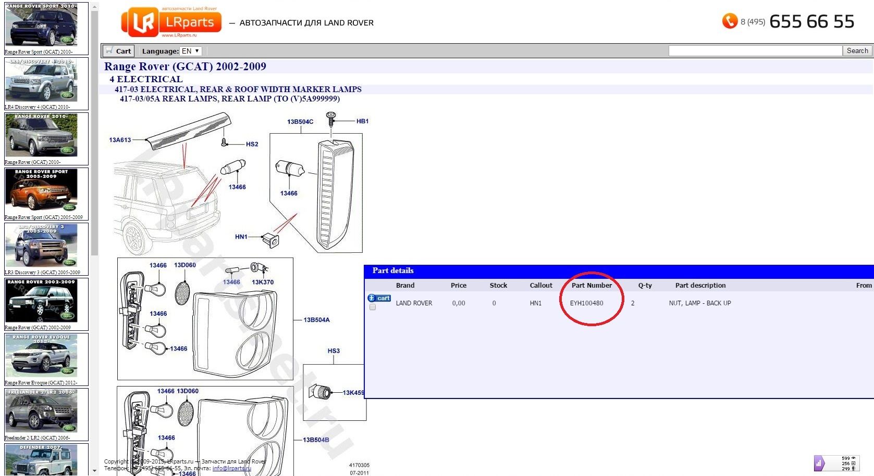Tick the checkbox for the EYH100480 part
This screenshot has height=476, width=874.
(x=372, y=307)
